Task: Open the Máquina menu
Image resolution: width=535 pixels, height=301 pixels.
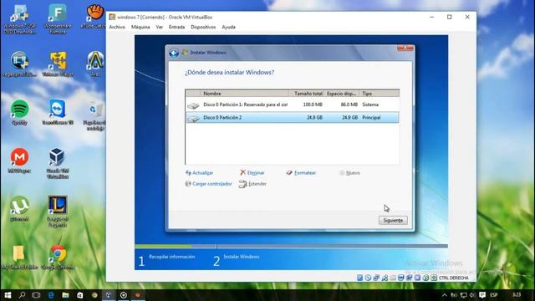Action: (140, 27)
